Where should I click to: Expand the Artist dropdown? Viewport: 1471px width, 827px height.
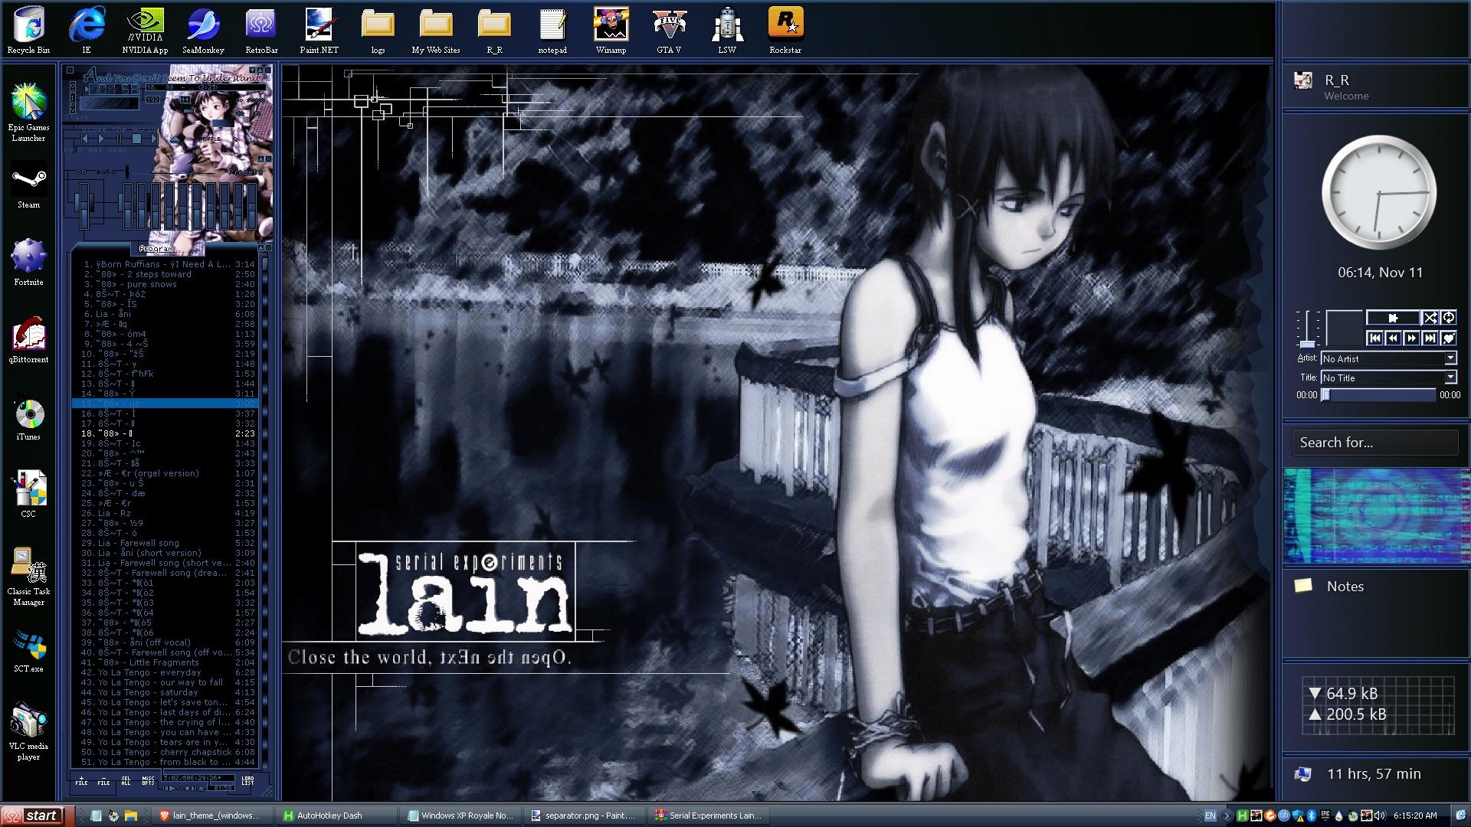coord(1450,358)
